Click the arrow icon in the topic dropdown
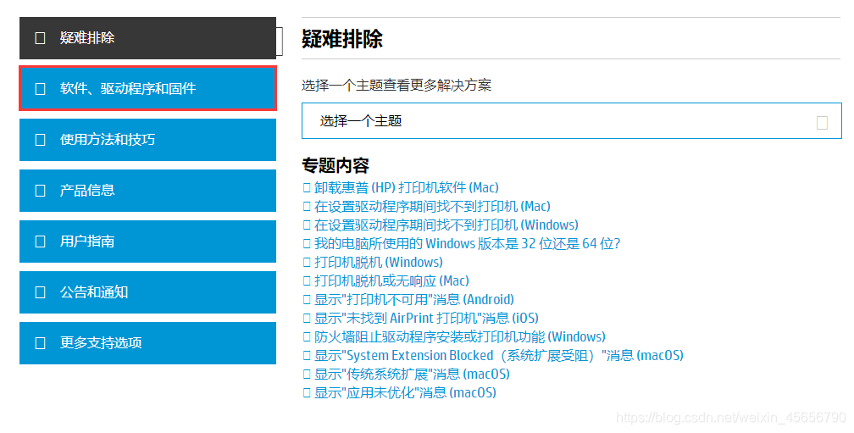Viewport: 854px width, 433px height. [822, 123]
